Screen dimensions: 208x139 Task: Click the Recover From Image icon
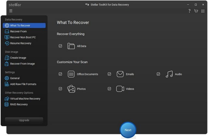click(6, 64)
